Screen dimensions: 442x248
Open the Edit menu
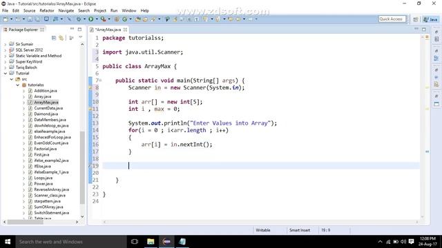tap(16, 11)
